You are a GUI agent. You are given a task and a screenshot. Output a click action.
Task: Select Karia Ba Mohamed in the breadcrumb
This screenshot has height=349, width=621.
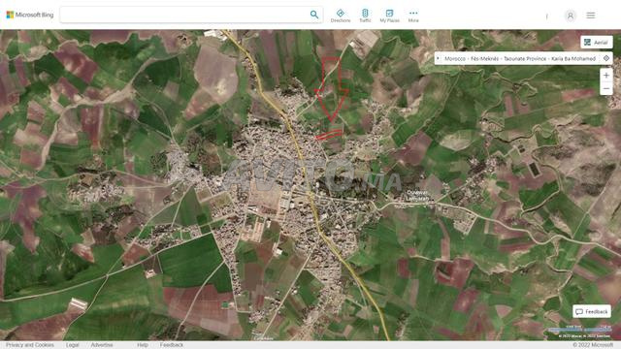(x=573, y=58)
